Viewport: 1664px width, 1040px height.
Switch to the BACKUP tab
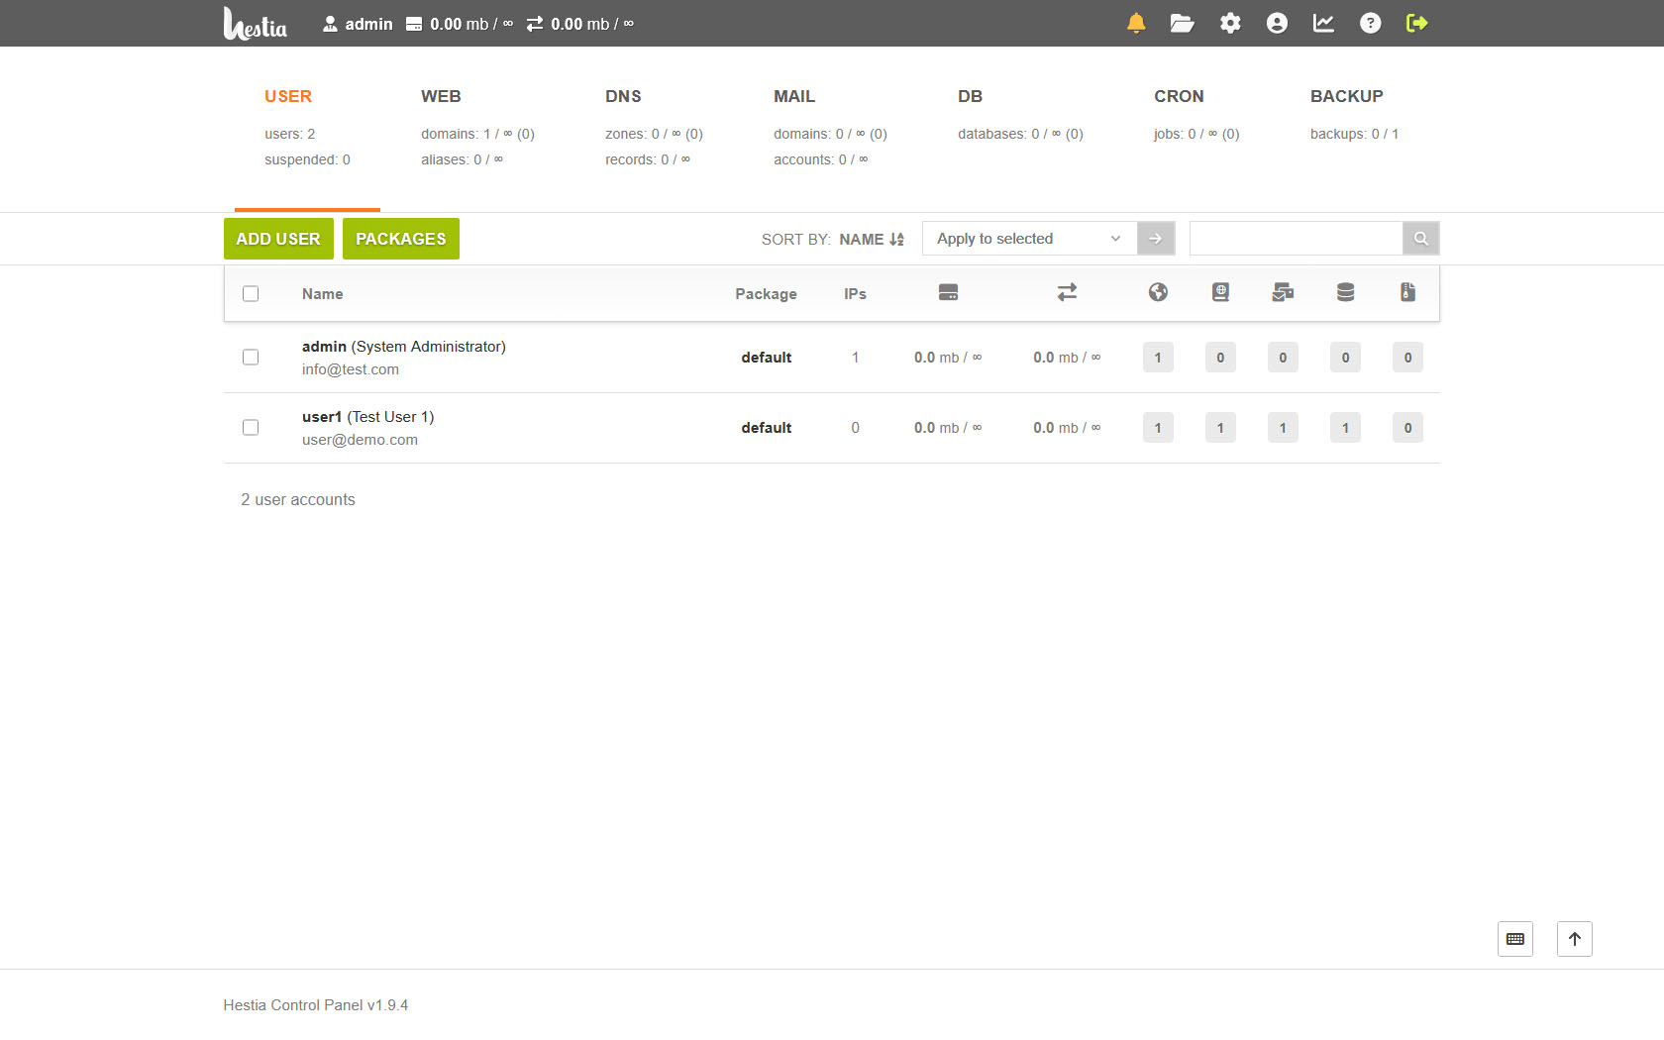coord(1346,96)
